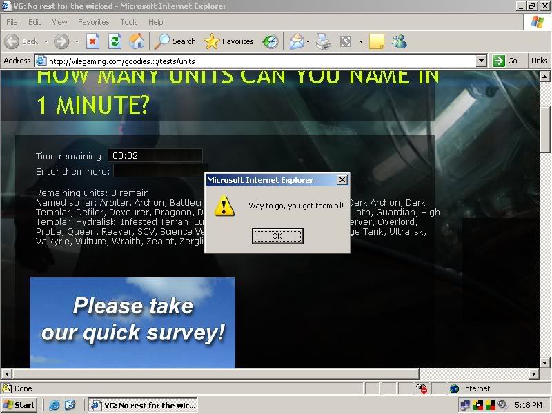Go to the Home page via house icon
552x414 pixels.
pos(137,41)
